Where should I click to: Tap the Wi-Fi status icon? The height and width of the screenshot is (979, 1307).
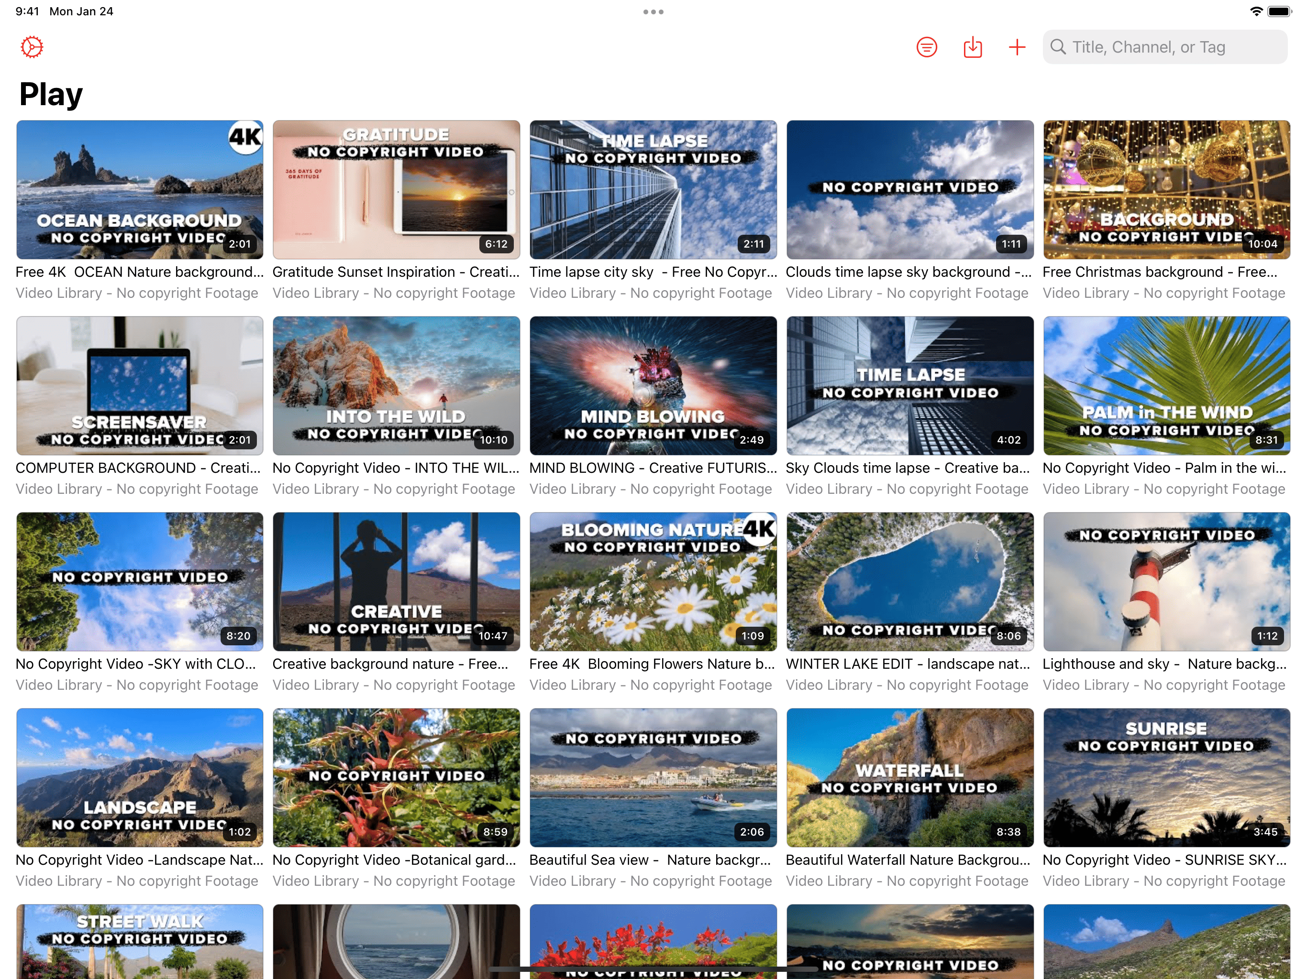point(1256,11)
